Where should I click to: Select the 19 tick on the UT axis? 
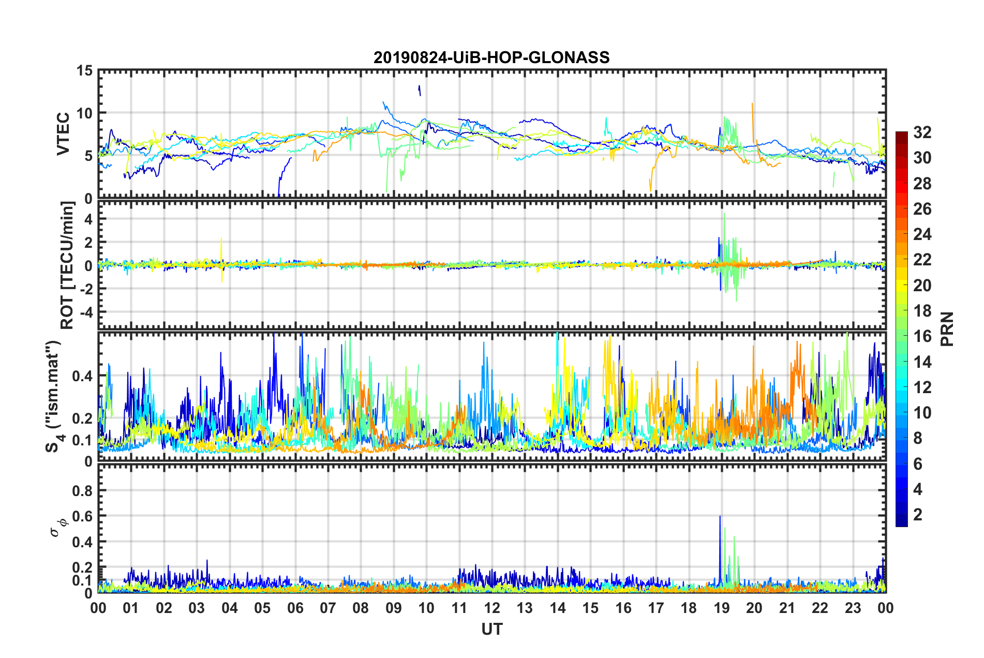pyautogui.click(x=721, y=608)
